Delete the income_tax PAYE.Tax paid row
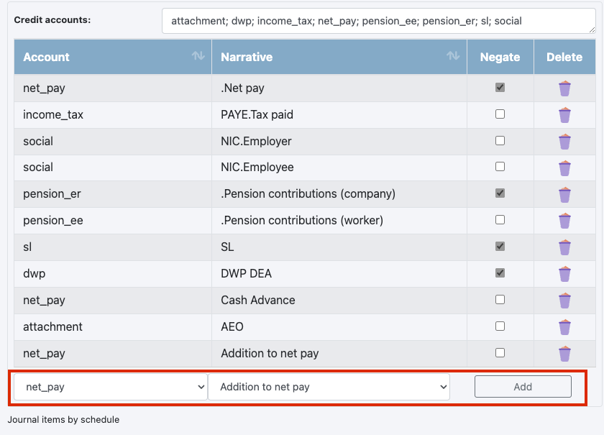This screenshot has width=604, height=435. pyautogui.click(x=564, y=115)
